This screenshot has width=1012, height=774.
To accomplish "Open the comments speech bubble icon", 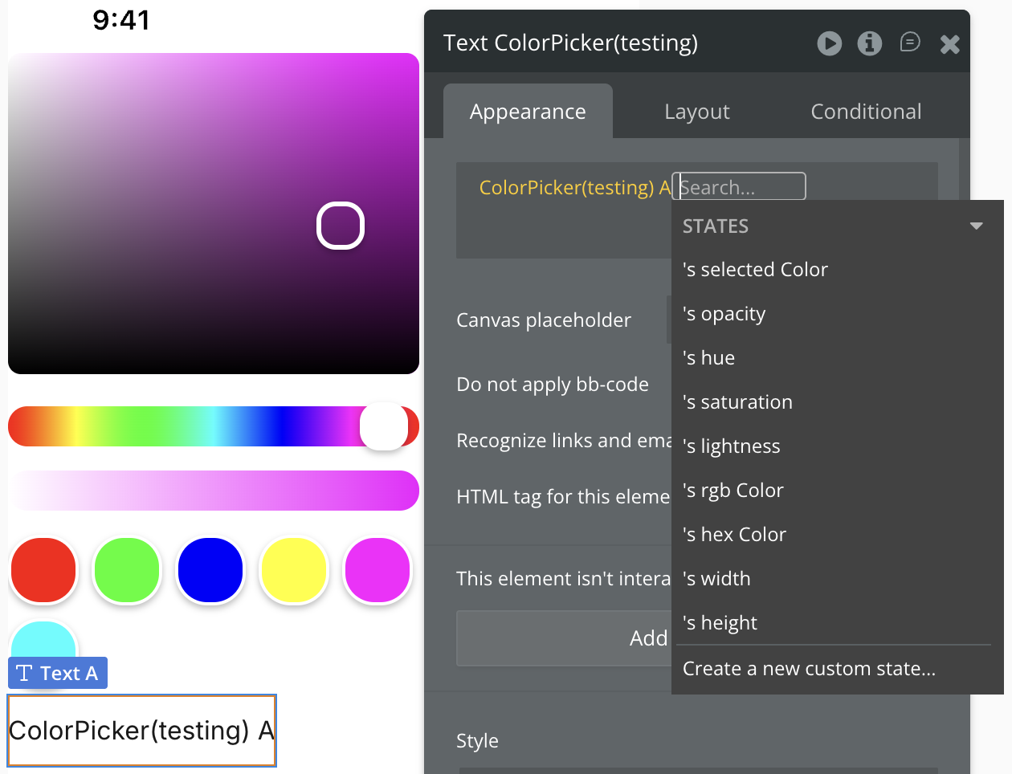I will tap(910, 42).
